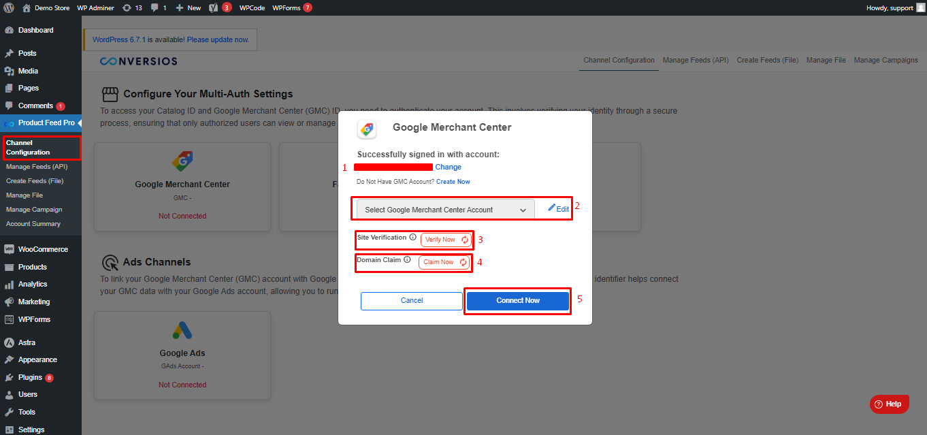Click the WooCommerce icon in sidebar
This screenshot has height=435, width=927.
point(10,249)
